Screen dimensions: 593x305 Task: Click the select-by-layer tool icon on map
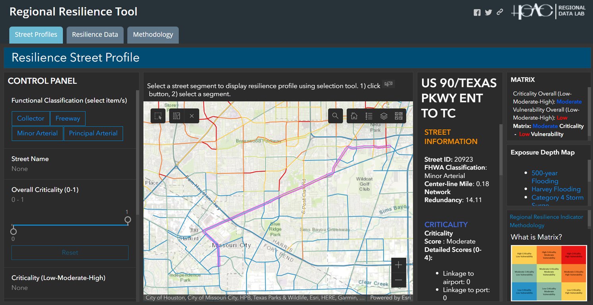(176, 116)
